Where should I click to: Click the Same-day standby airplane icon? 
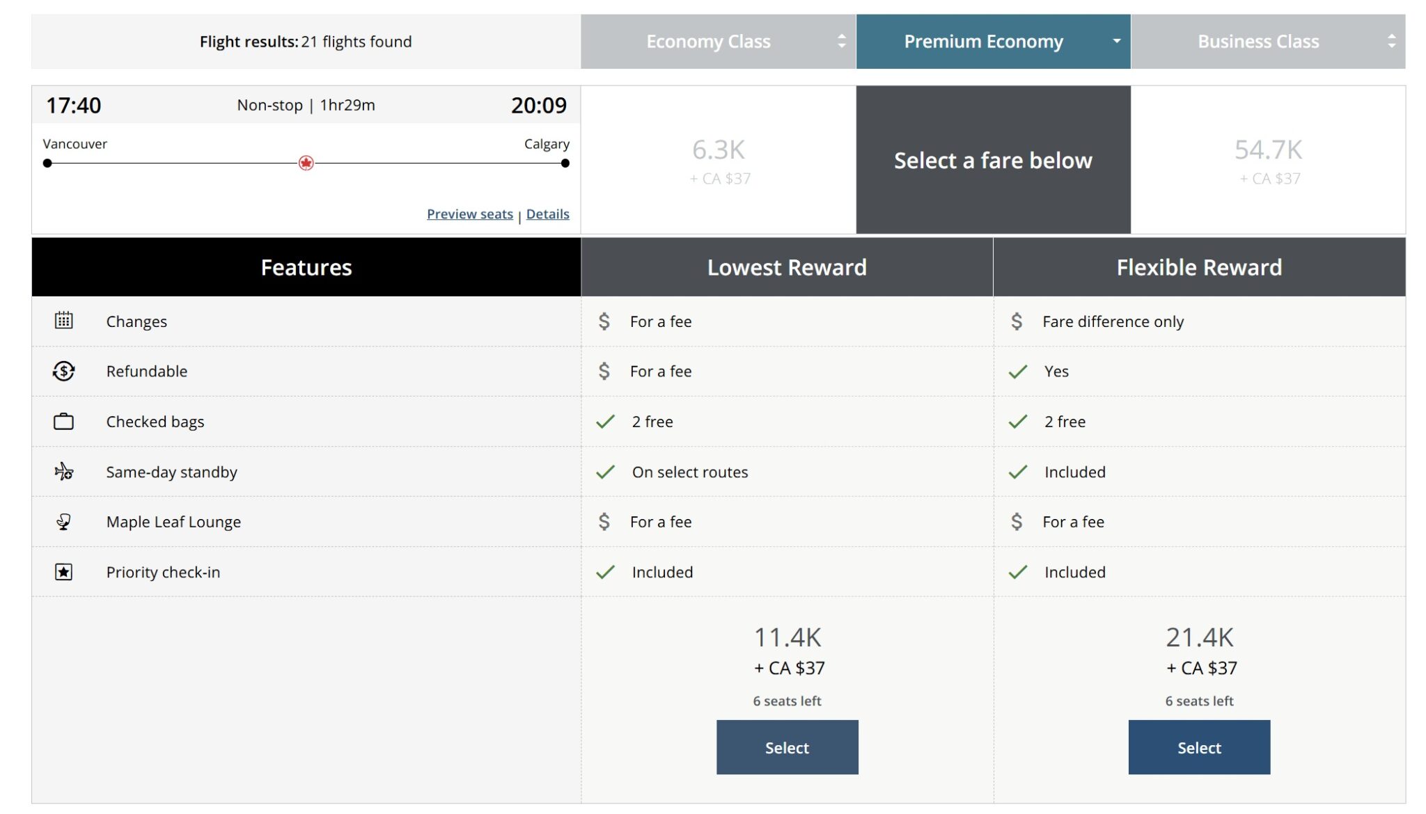[x=63, y=472]
